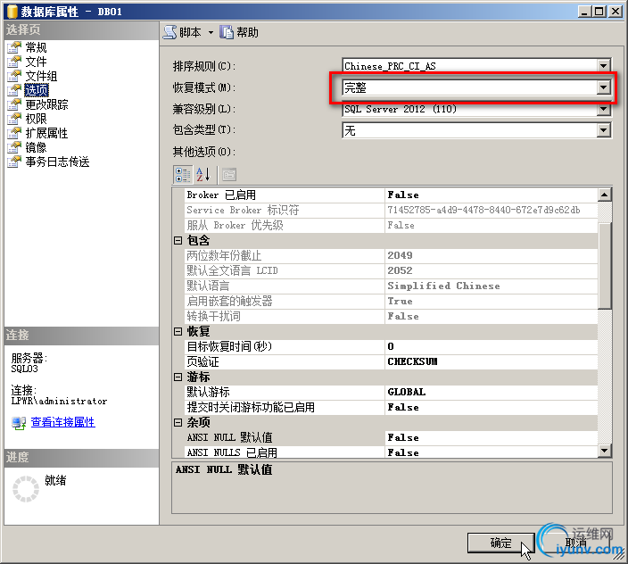Screen dimensions: 628x564
Task: Select the ANSI NULL 默认值 row
Action: click(x=391, y=437)
